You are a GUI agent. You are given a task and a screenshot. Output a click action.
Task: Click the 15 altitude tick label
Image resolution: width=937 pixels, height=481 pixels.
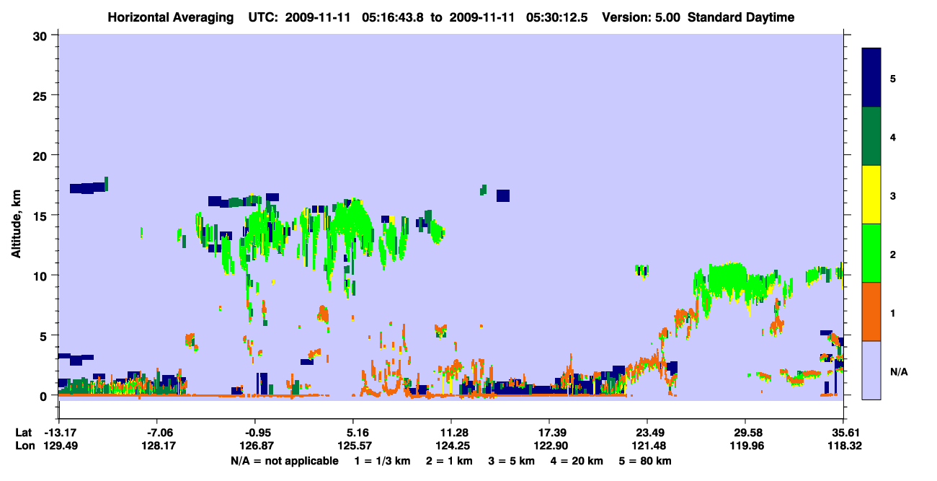click(x=43, y=216)
